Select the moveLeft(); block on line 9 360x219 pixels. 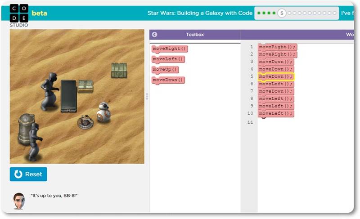(276, 106)
